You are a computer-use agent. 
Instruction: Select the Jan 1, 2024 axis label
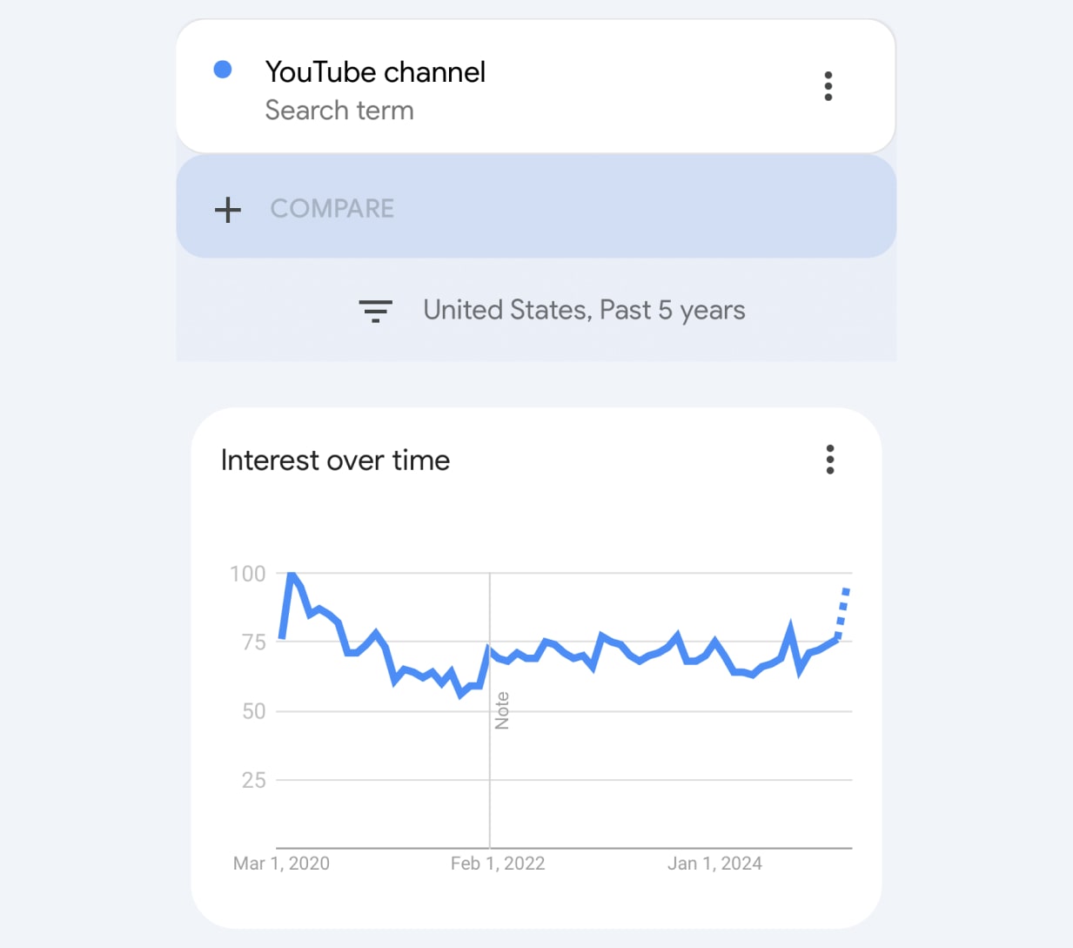[714, 864]
